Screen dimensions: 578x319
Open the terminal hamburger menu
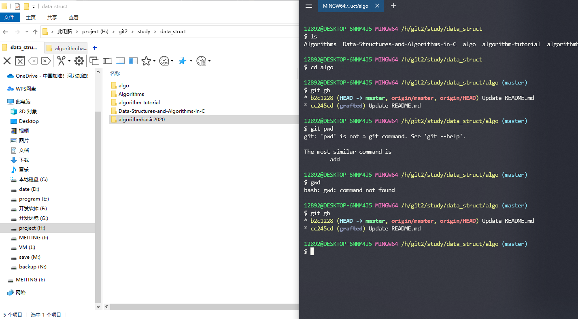[309, 6]
